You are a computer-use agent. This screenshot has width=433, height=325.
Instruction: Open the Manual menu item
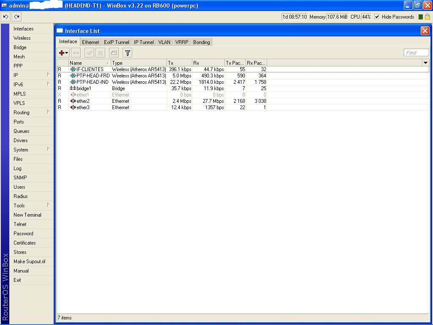[31, 270]
